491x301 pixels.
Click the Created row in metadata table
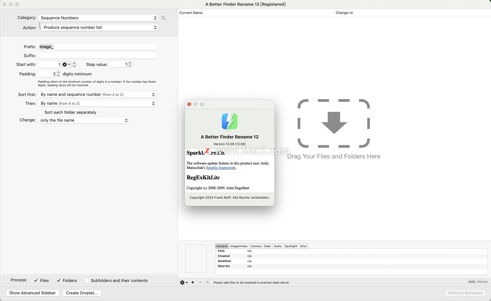click(x=351, y=256)
